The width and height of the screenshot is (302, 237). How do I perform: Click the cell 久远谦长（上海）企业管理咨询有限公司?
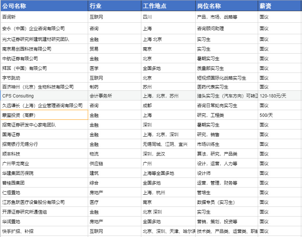[44, 105]
